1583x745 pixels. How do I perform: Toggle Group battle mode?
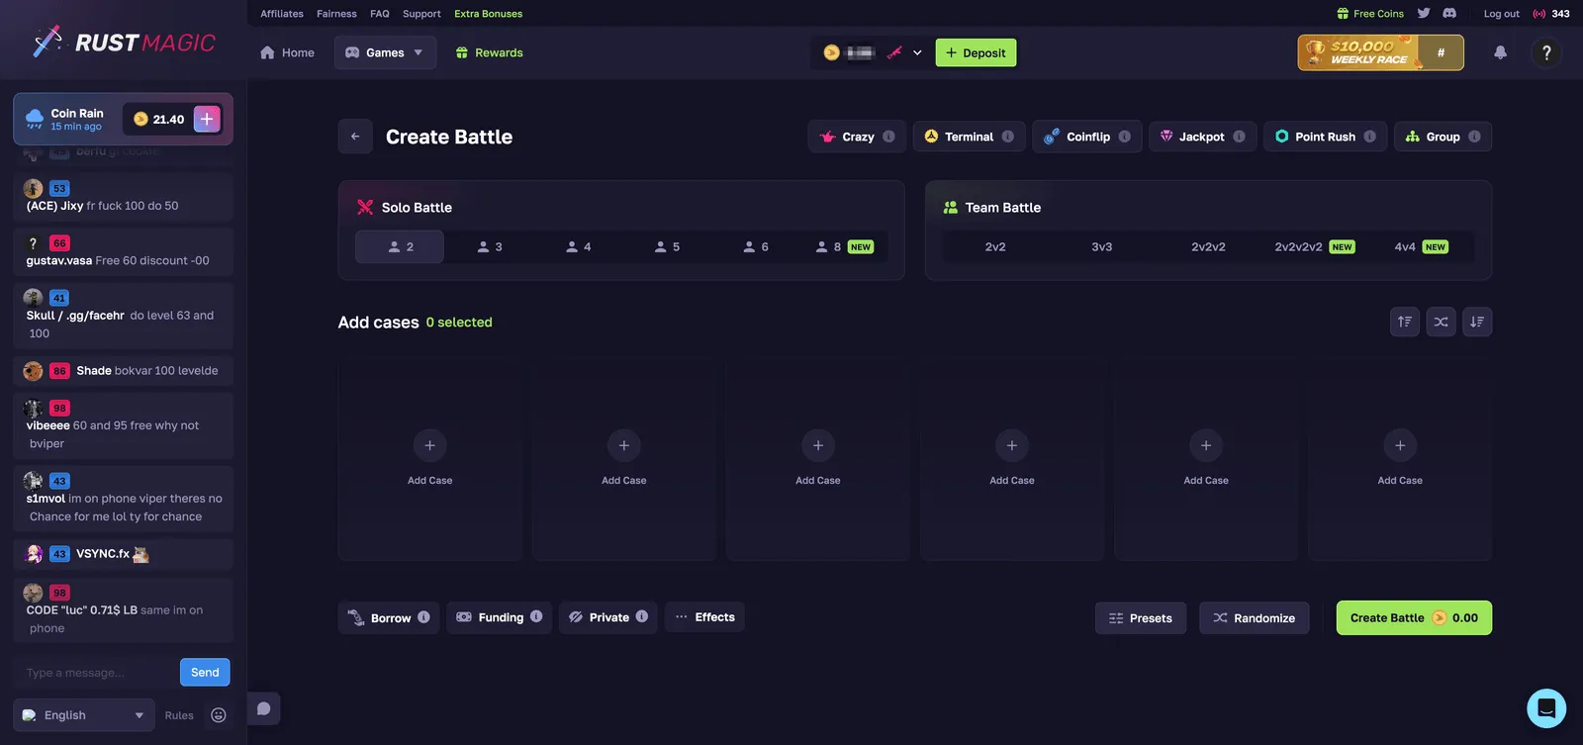pyautogui.click(x=1443, y=137)
